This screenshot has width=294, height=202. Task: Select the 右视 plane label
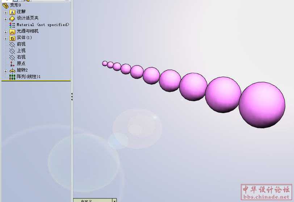point(21,57)
